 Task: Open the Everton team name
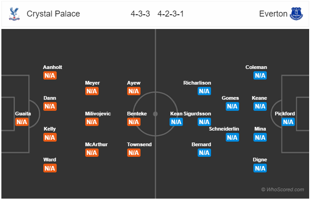[x=273, y=14]
